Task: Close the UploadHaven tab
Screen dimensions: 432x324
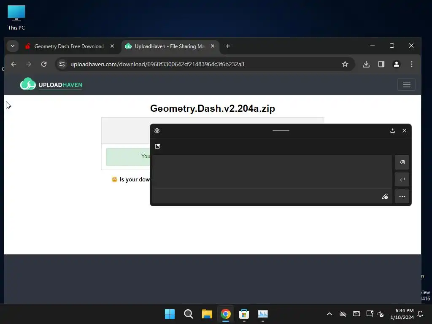Action: (x=213, y=46)
